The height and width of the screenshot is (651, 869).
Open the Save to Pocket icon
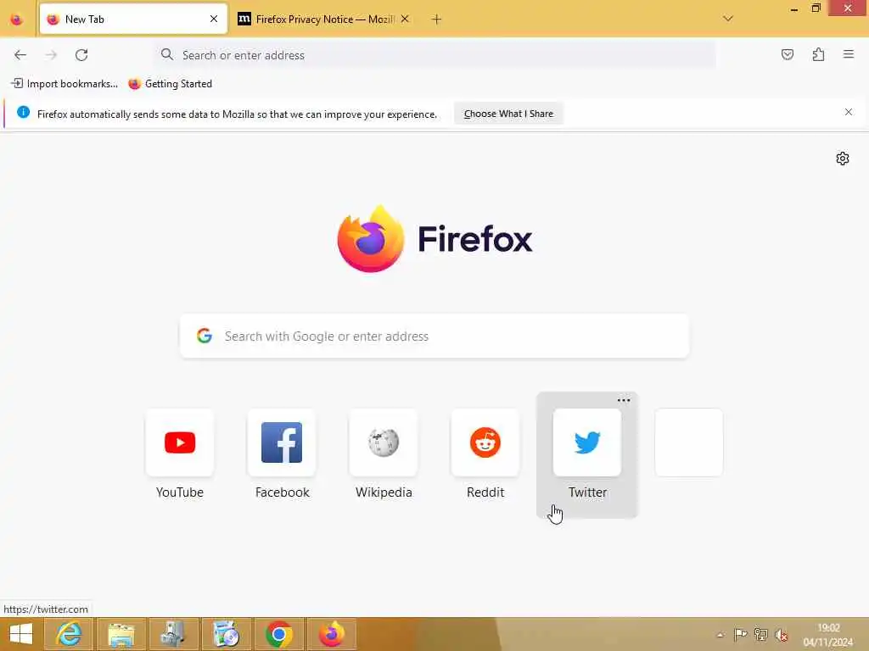click(x=787, y=54)
